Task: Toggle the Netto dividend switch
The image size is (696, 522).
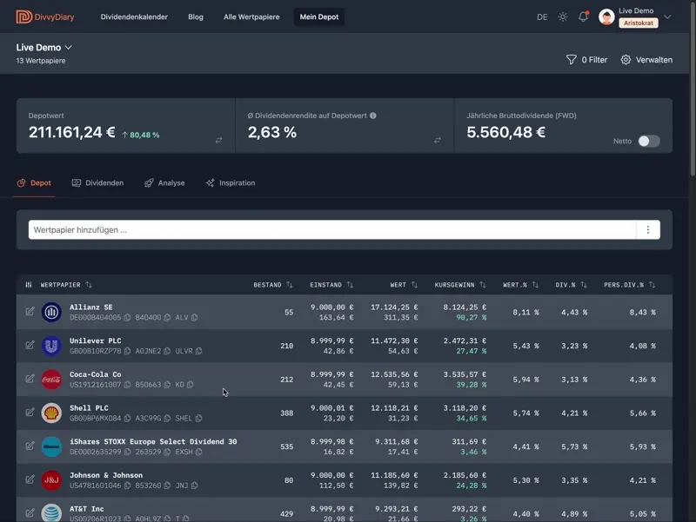Action: click(x=648, y=141)
